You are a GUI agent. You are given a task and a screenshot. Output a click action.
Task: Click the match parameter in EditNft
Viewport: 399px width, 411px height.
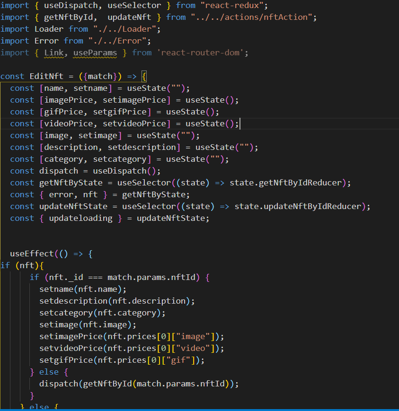100,76
